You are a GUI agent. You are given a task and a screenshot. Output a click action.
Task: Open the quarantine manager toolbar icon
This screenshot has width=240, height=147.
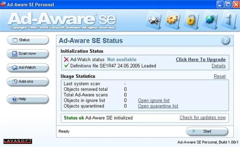coord(154,20)
